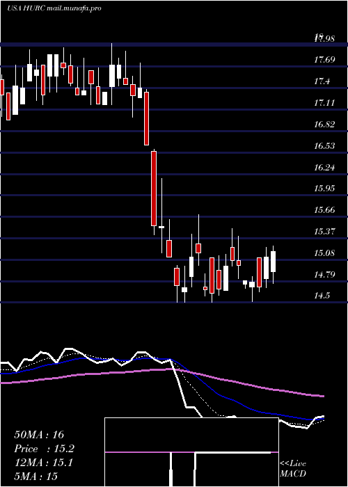
Task: Click the 'USA HURC mail.munafa.pro' chart title
Action: coord(54,8)
